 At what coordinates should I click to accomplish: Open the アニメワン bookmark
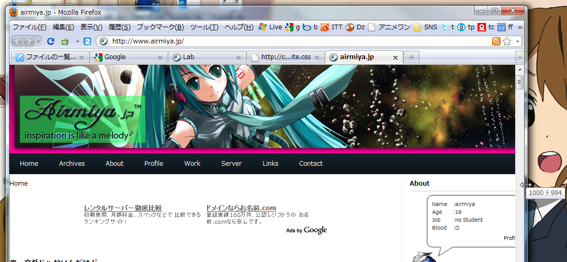click(x=389, y=27)
